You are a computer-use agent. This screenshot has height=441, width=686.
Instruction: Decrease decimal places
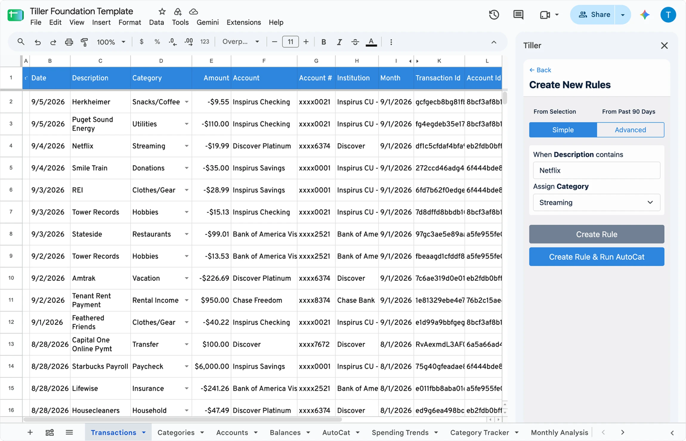pyautogui.click(x=173, y=42)
